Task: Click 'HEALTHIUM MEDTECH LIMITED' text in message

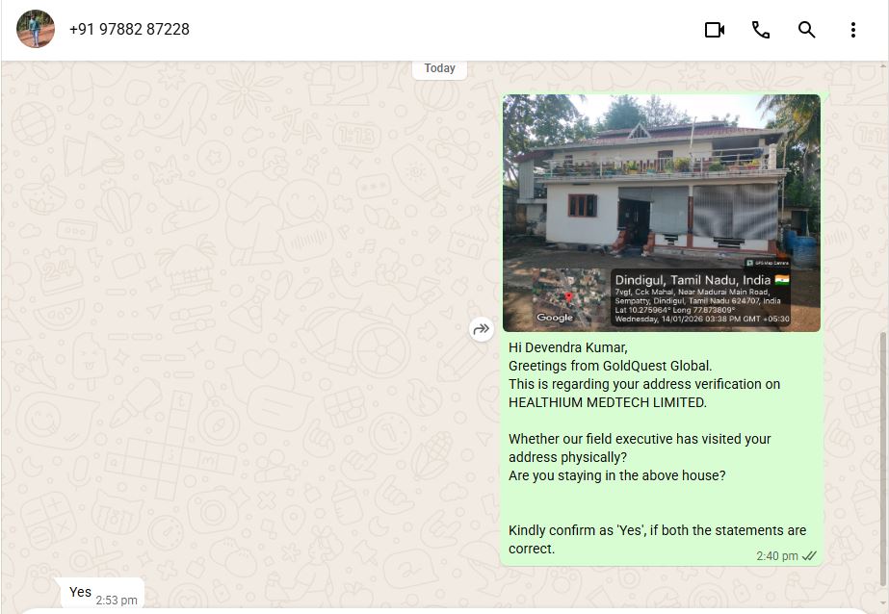Action: click(x=607, y=402)
